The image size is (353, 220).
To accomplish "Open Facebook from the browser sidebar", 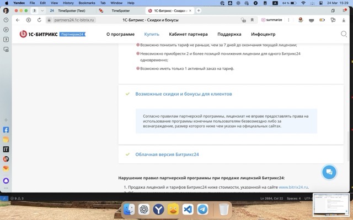I will pyautogui.click(x=6, y=130).
